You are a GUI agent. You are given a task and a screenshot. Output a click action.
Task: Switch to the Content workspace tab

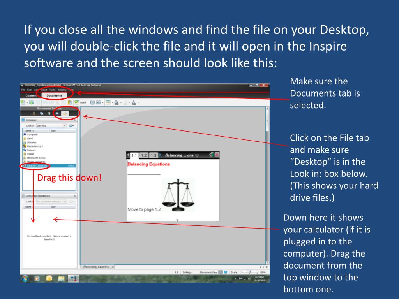coord(31,96)
